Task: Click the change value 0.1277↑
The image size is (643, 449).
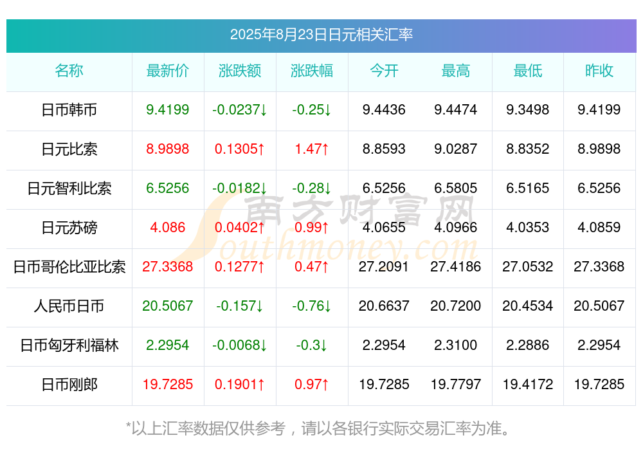Action: [239, 267]
